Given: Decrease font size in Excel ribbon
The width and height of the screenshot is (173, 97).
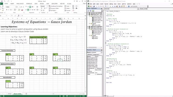Looking at the screenshot, I should (x=23, y=7).
